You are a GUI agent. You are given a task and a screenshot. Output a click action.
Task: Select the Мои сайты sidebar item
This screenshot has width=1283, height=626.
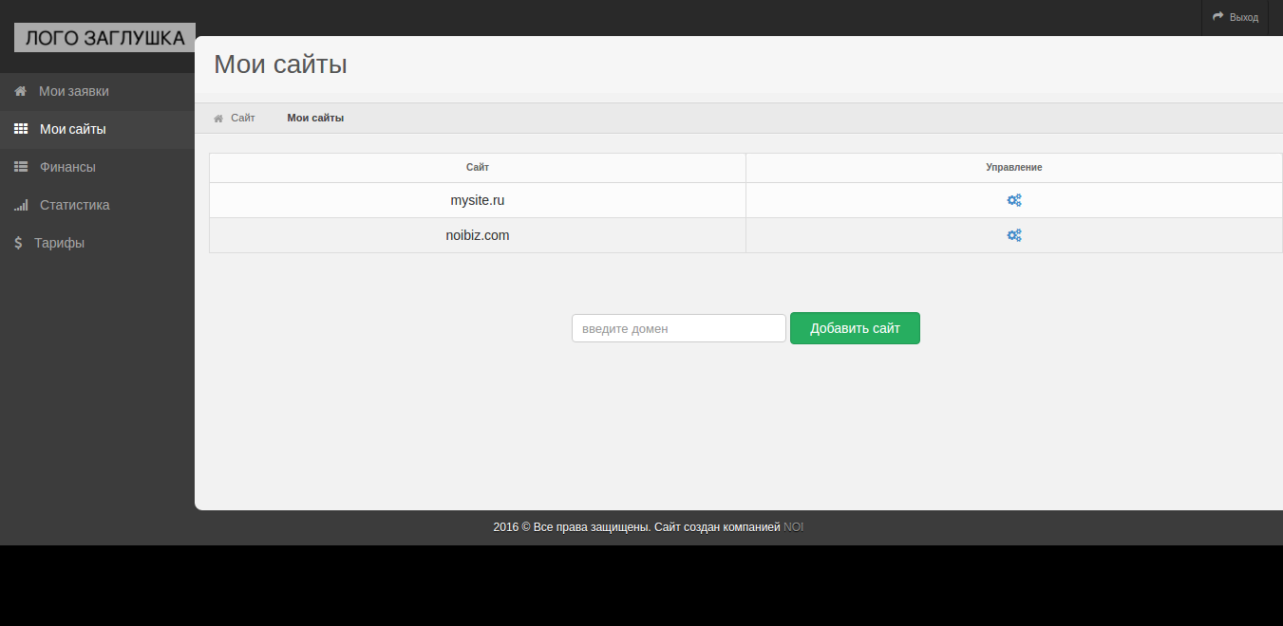(97, 129)
